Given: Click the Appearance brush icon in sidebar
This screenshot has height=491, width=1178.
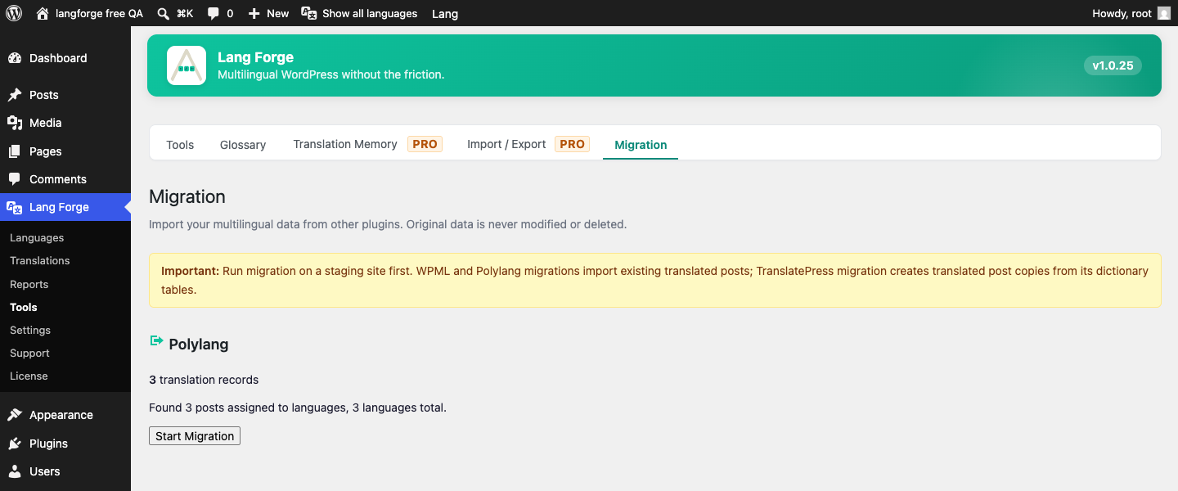Looking at the screenshot, I should 15,415.
